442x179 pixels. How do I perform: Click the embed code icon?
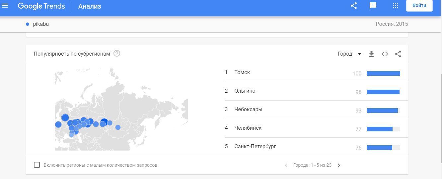[x=385, y=54]
